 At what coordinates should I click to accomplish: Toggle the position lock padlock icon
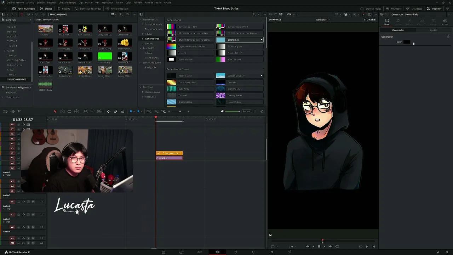point(123,112)
